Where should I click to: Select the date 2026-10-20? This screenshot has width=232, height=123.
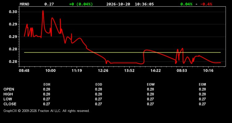[118, 4]
